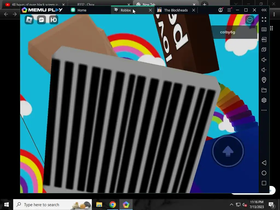280x210 pixels.
Task: Go forward in Chrome browser
Action: (15, 14)
